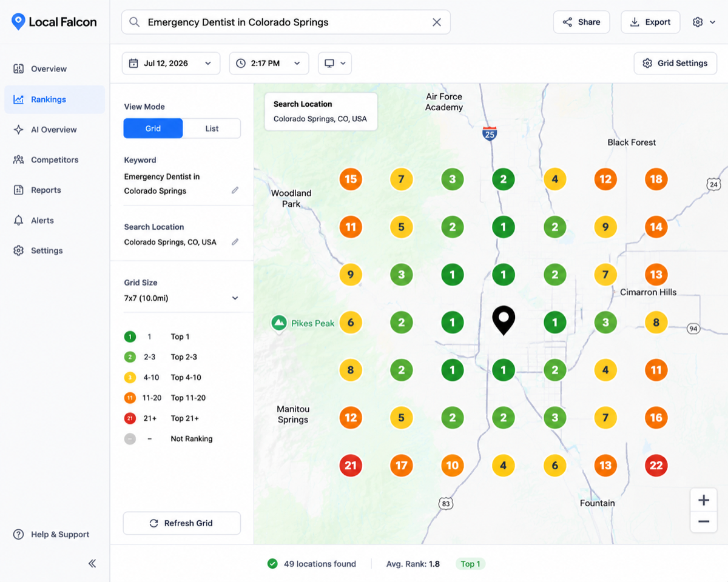Click the Export button
Screen dimensions: 728x582
[650, 22]
